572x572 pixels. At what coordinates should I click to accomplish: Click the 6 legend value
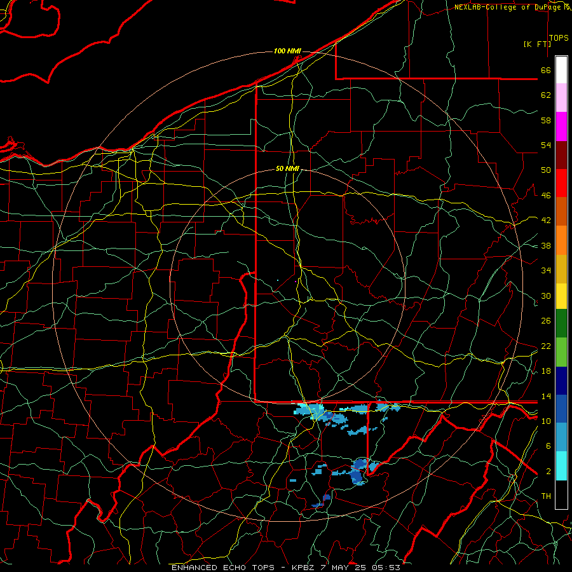pyautogui.click(x=548, y=446)
